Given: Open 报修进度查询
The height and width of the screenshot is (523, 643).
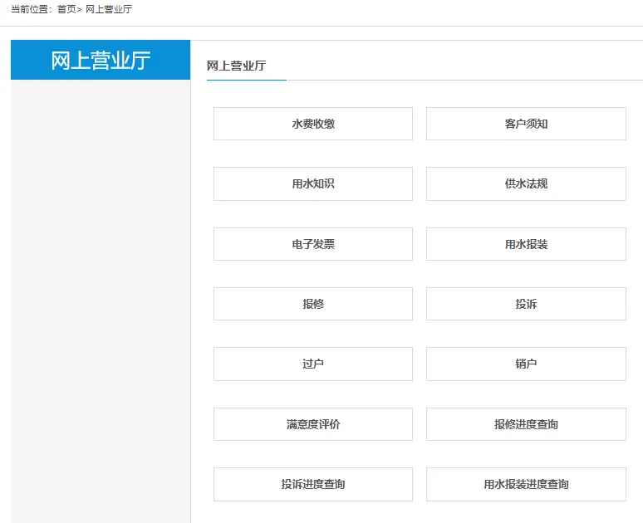Looking at the screenshot, I should pos(526,424).
